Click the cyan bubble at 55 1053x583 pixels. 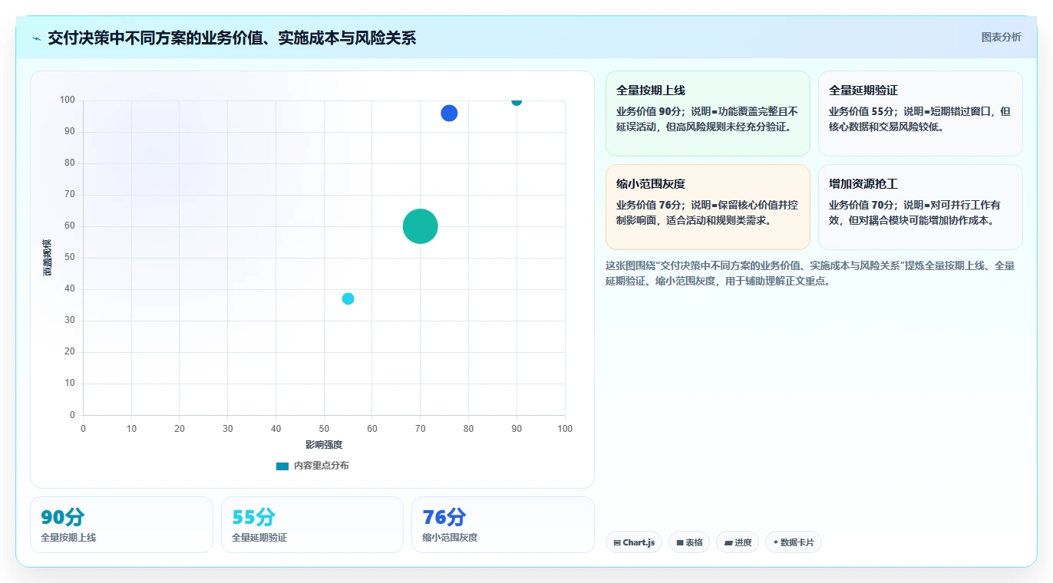[x=348, y=298]
